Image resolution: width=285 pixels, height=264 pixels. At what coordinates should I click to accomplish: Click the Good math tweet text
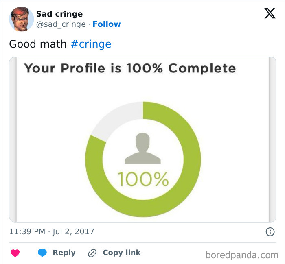(38, 44)
